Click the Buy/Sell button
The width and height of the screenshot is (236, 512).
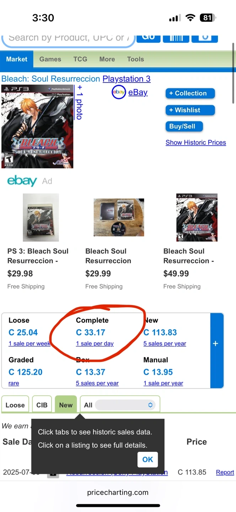click(x=182, y=126)
